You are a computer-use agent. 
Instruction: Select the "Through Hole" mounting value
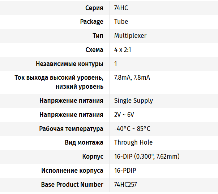click(133, 142)
